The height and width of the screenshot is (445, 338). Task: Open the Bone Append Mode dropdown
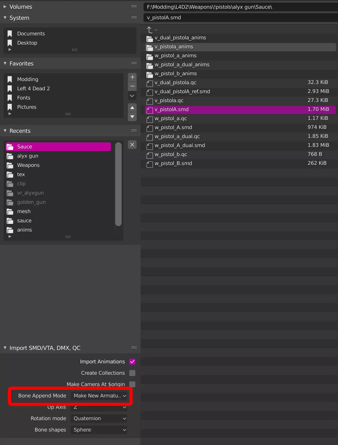click(99, 396)
